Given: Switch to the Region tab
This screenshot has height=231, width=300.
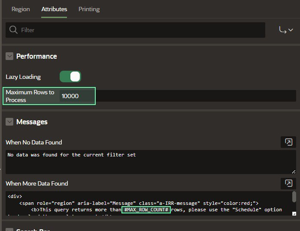Looking at the screenshot, I should [21, 9].
